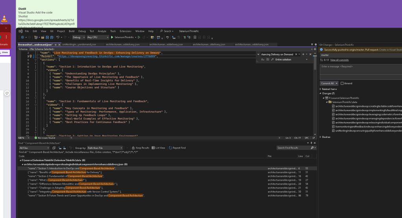Pin the Find results panel
Screen dimensions: 402x218
312,143
